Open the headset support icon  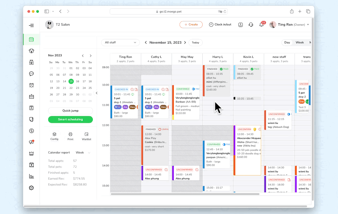click(251, 24)
